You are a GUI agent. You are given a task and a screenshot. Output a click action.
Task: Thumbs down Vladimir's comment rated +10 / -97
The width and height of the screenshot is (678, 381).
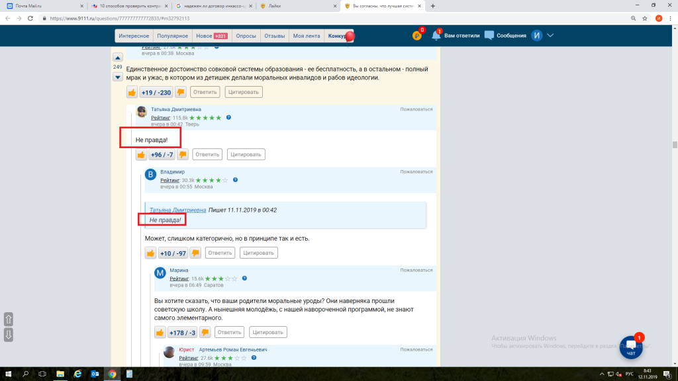tap(195, 253)
